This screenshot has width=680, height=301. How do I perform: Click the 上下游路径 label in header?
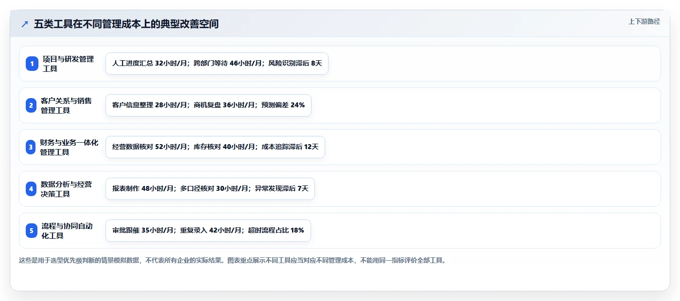[x=644, y=21]
